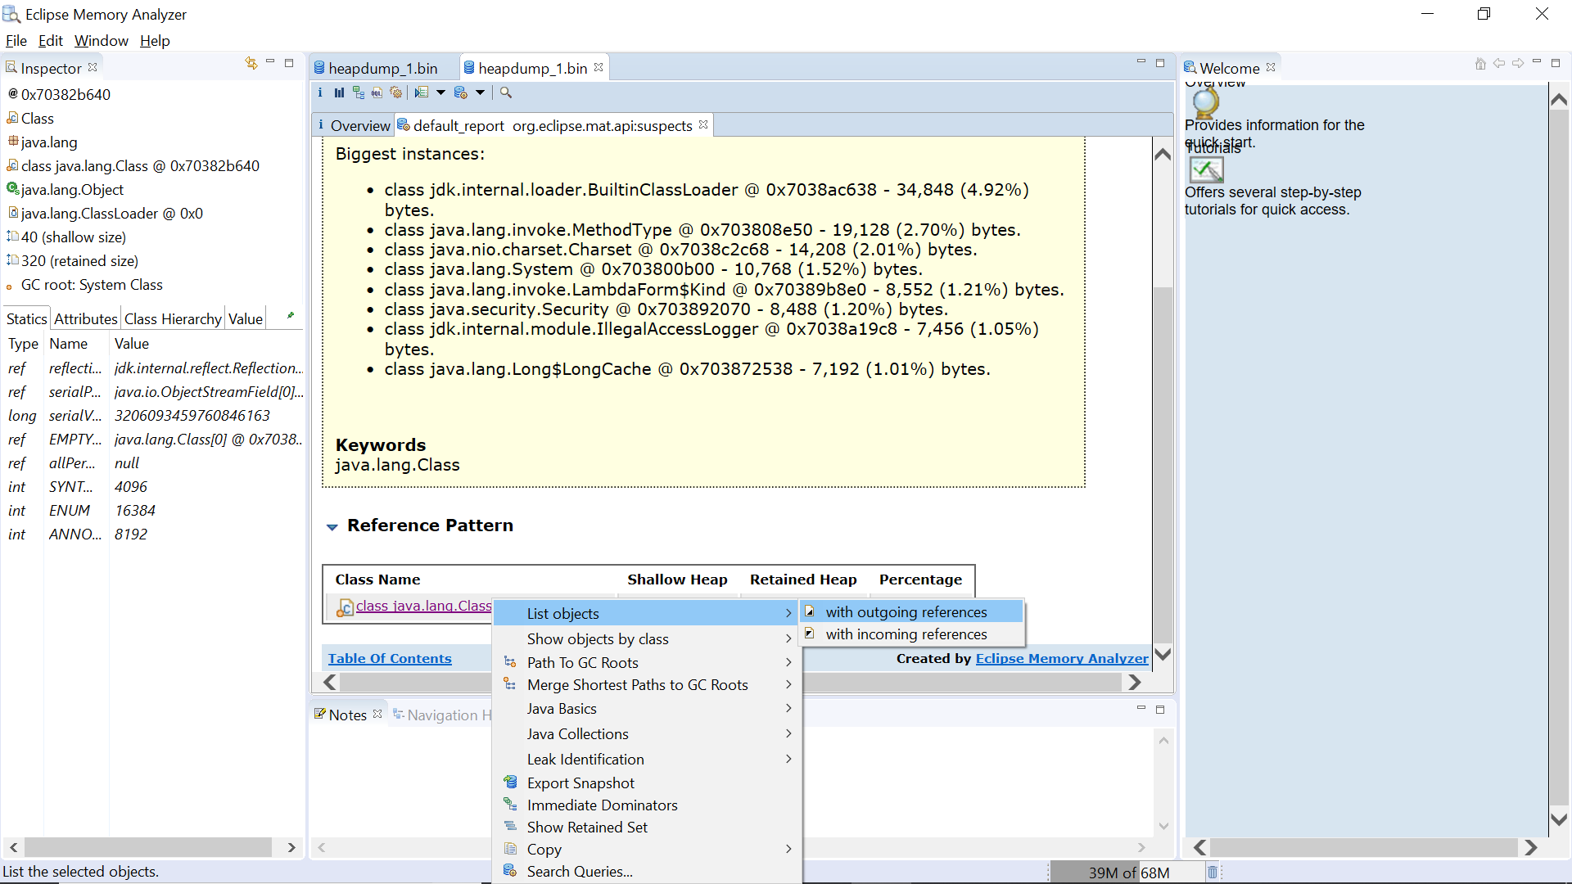The image size is (1572, 884).
Task: Open the Class Hierarchy tab
Action: click(x=173, y=319)
